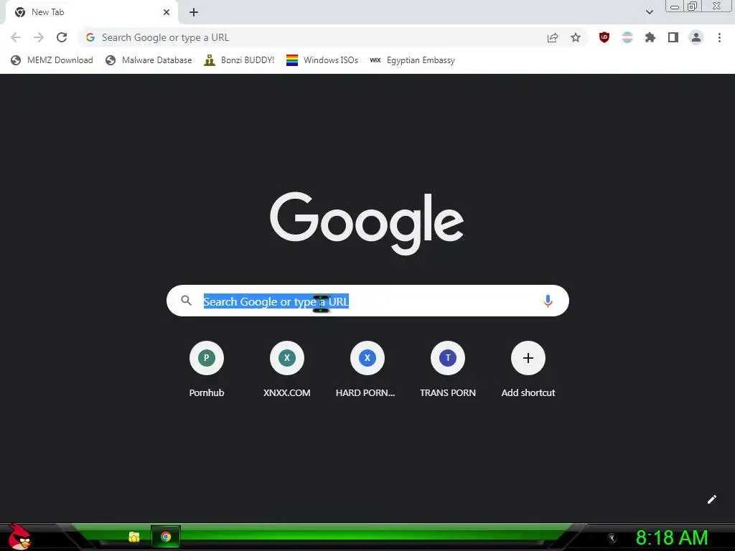The height and width of the screenshot is (551, 735).
Task: Click the Google logo
Action: click(367, 222)
